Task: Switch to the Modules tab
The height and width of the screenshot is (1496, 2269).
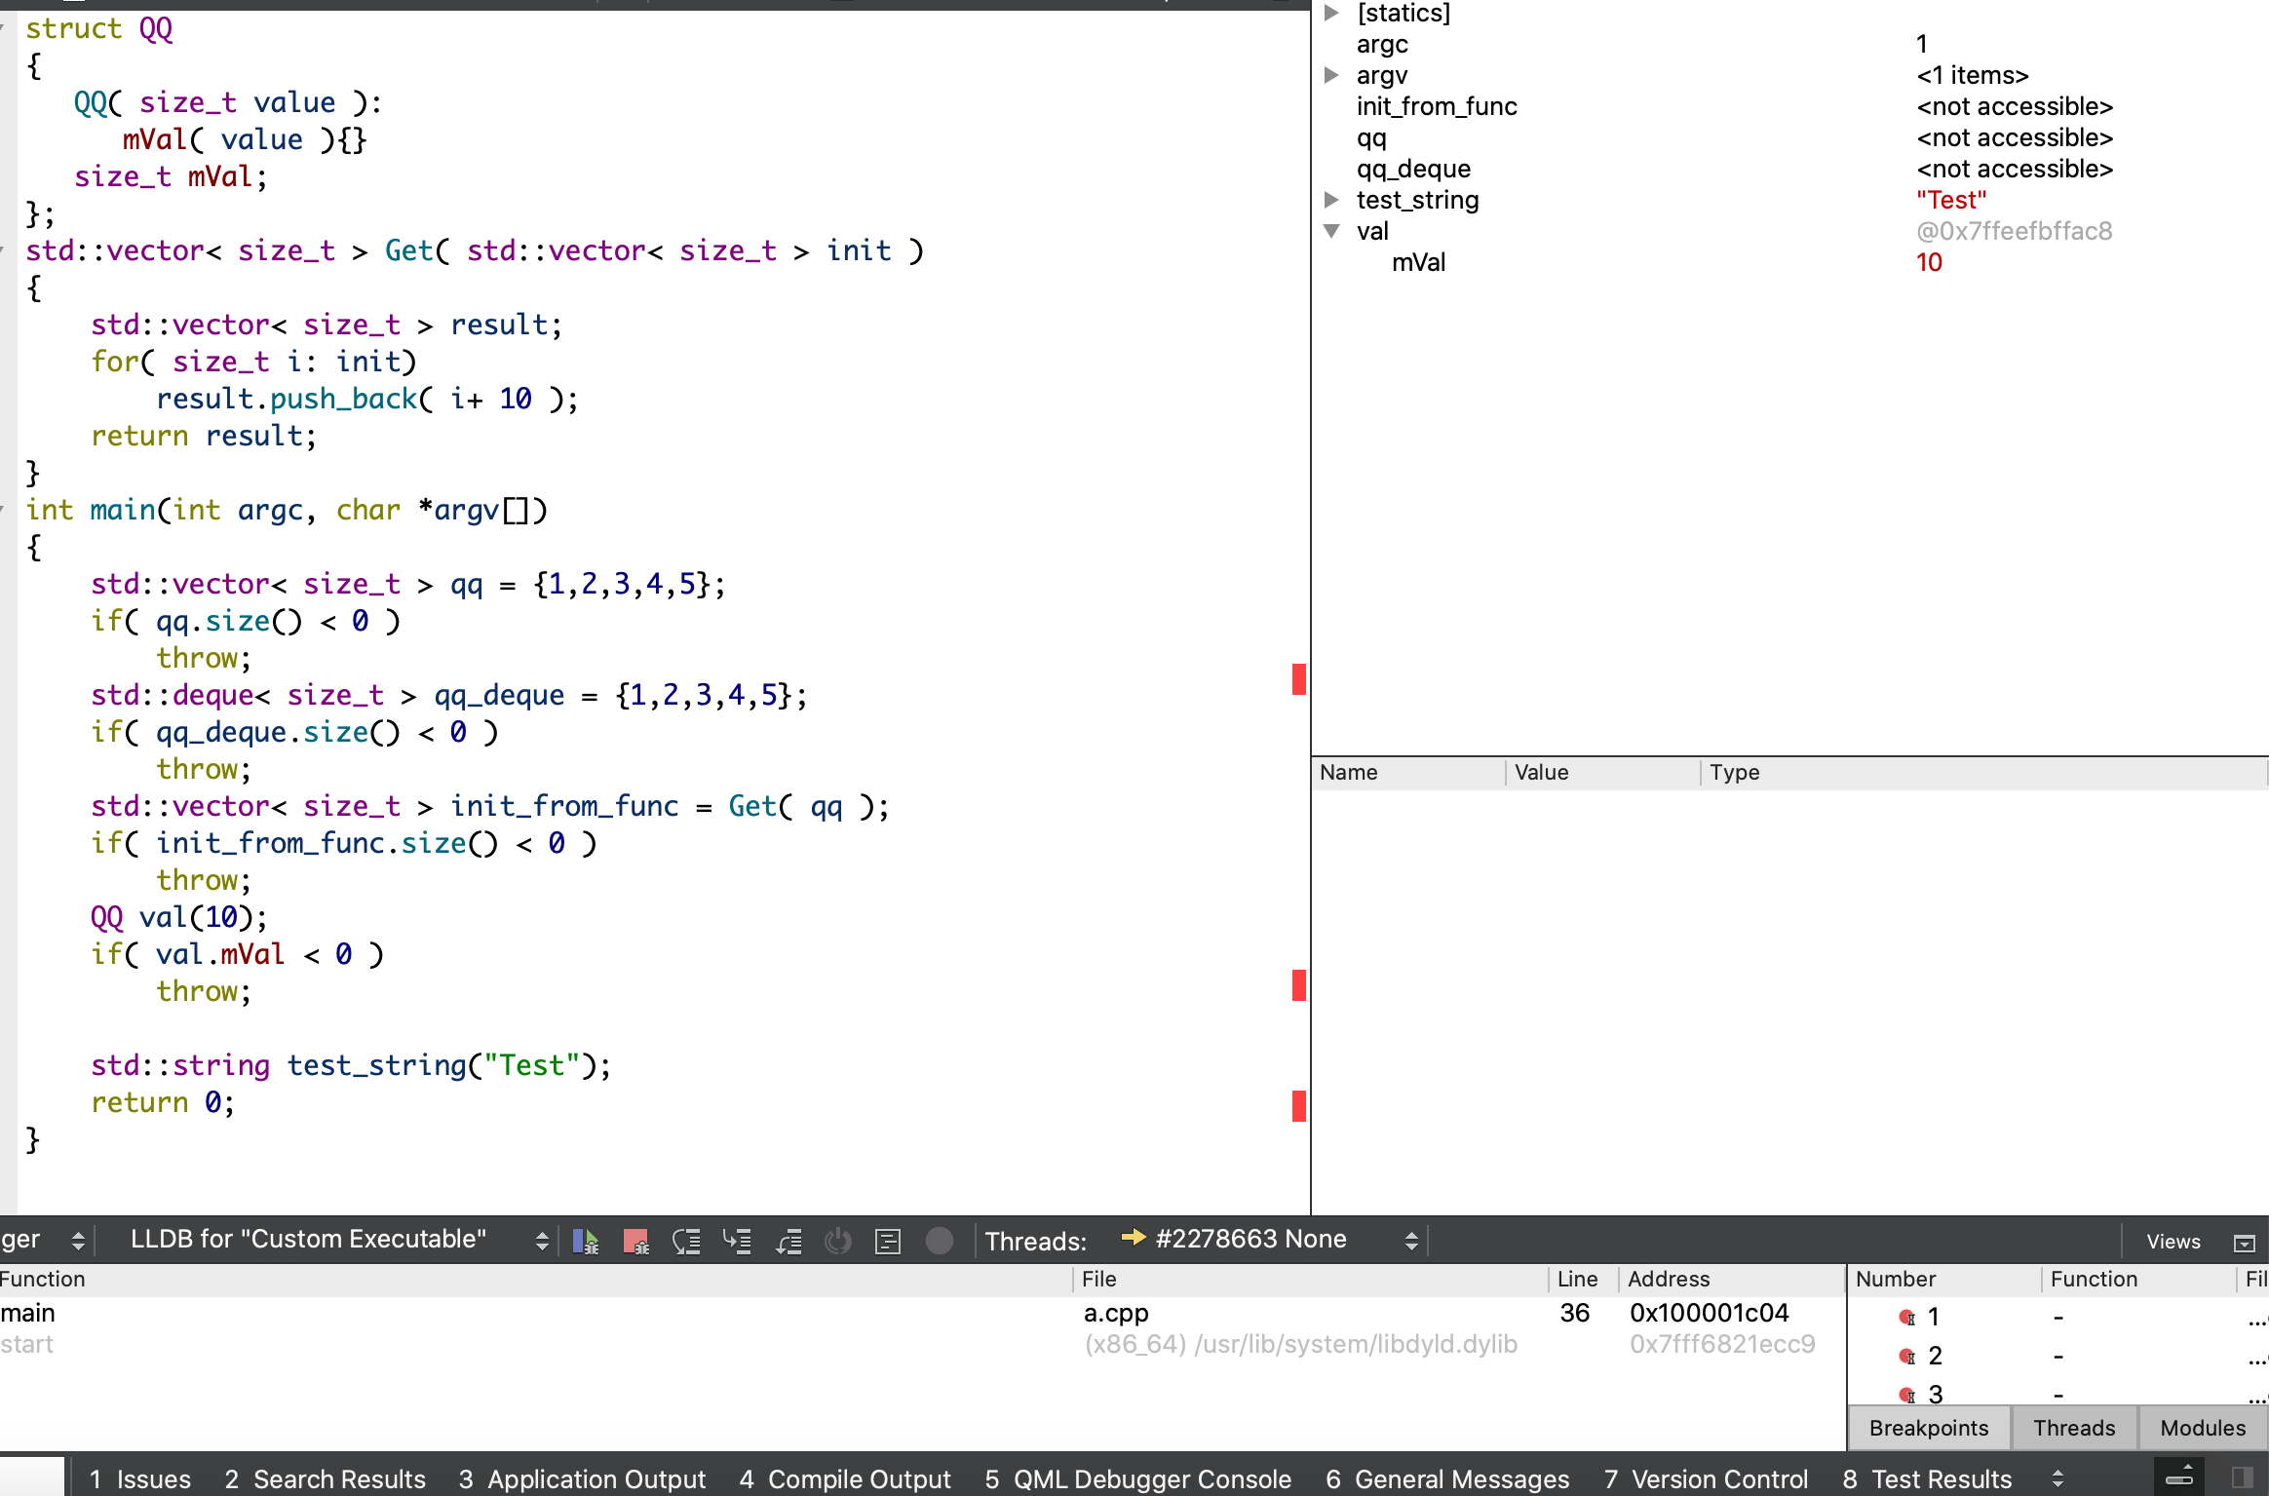Action: (2203, 1428)
